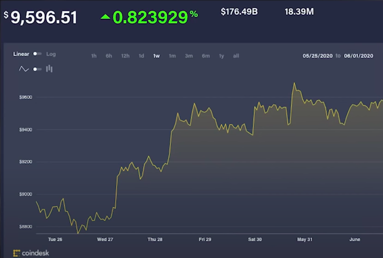This screenshot has width=383, height=258.
Task: Select the 6m time range
Action: click(206, 56)
